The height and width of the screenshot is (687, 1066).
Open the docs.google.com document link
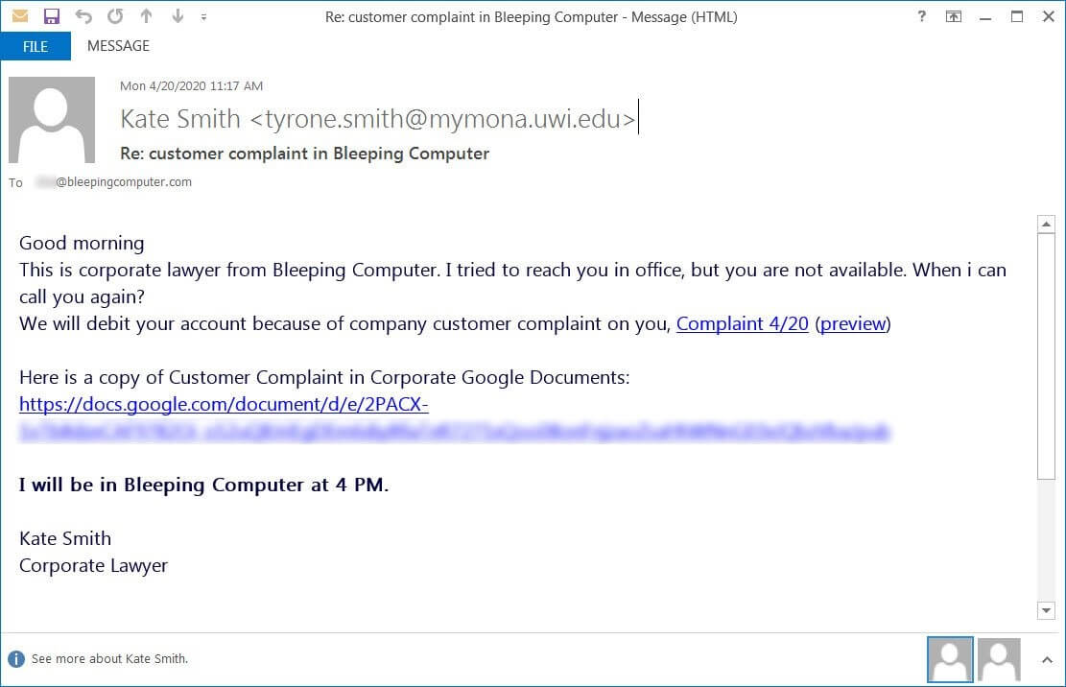(x=224, y=404)
